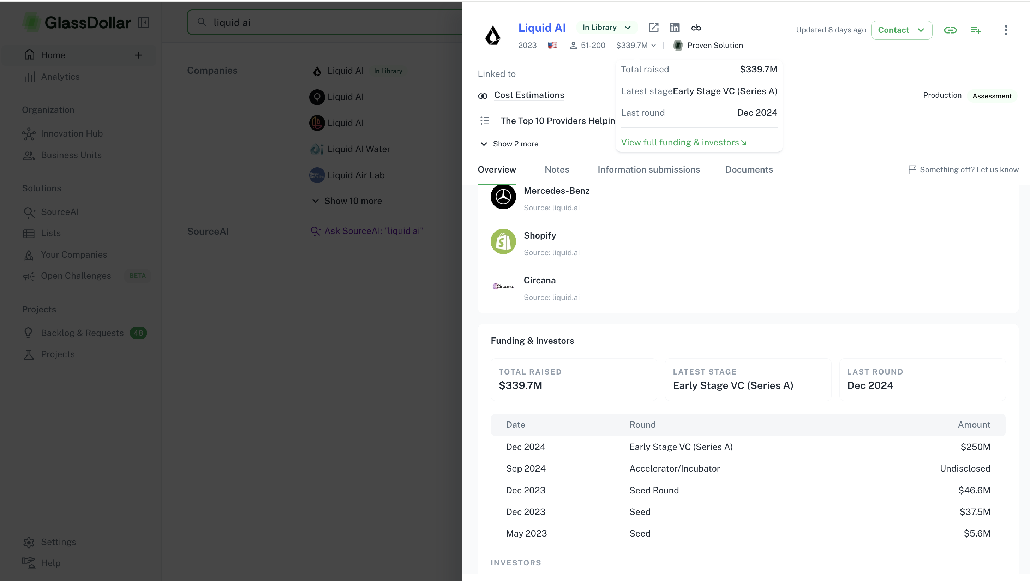This screenshot has height=581, width=1030.
Task: Copy link with chain icon
Action: [950, 30]
